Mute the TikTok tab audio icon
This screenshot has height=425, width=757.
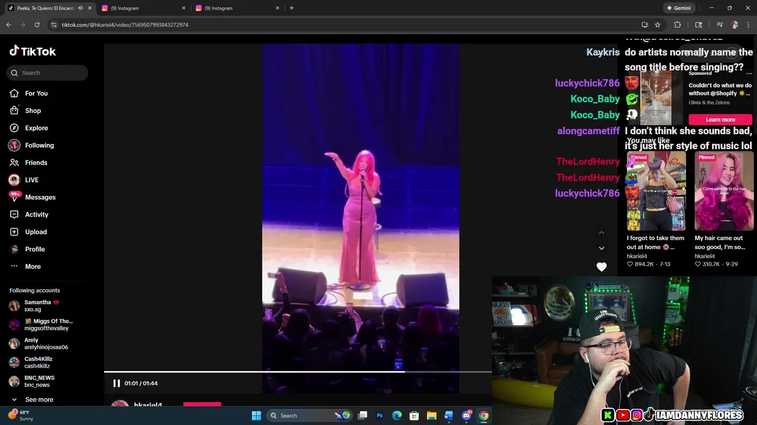80,8
